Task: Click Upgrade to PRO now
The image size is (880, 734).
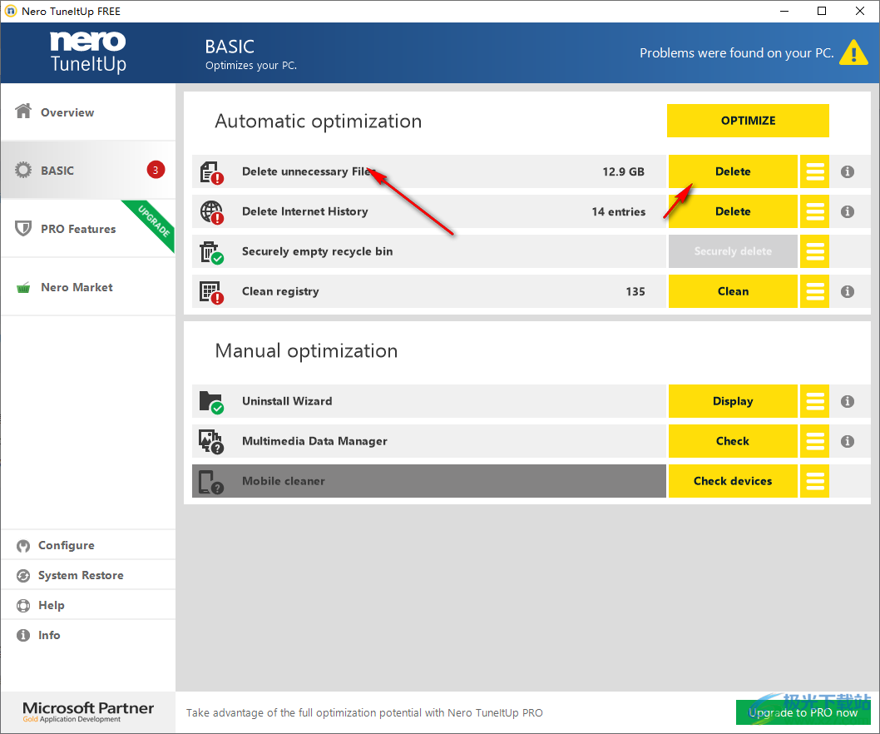Action: coord(803,712)
